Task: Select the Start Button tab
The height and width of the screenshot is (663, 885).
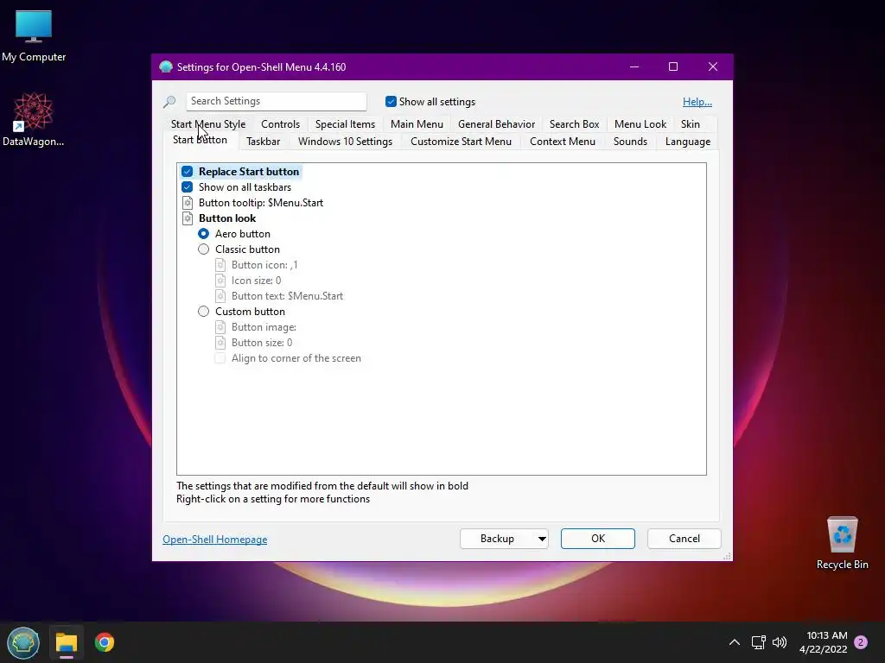Action: tap(200, 141)
